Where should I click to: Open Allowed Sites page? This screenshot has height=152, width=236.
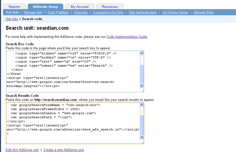click(x=204, y=12)
